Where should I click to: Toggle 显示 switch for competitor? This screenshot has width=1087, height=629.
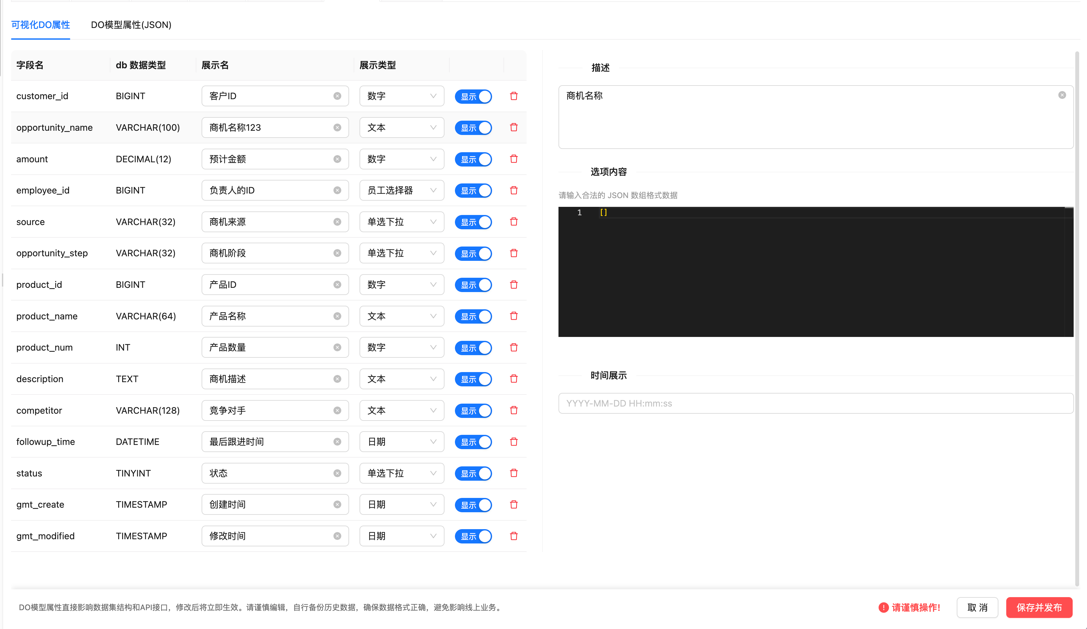[473, 411]
